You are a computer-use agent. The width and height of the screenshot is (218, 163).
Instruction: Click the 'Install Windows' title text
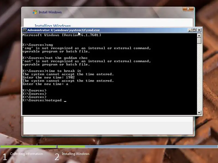point(50,12)
